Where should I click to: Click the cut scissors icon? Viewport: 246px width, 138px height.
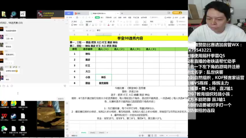pyautogui.click(x=72, y=21)
